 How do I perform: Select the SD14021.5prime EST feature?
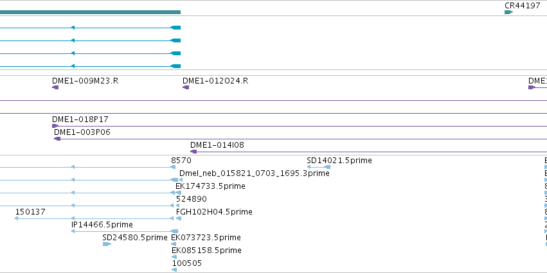[x=319, y=167]
